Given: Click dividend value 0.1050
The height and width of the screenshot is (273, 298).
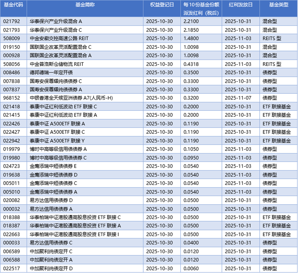Looking at the screenshot, I should (x=191, y=149).
